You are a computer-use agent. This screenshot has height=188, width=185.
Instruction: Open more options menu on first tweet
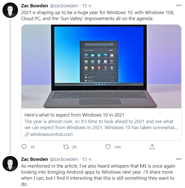[x=179, y=6]
